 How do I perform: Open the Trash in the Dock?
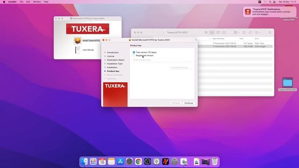[215, 161]
